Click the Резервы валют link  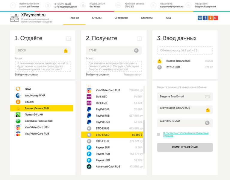point(133,74)
